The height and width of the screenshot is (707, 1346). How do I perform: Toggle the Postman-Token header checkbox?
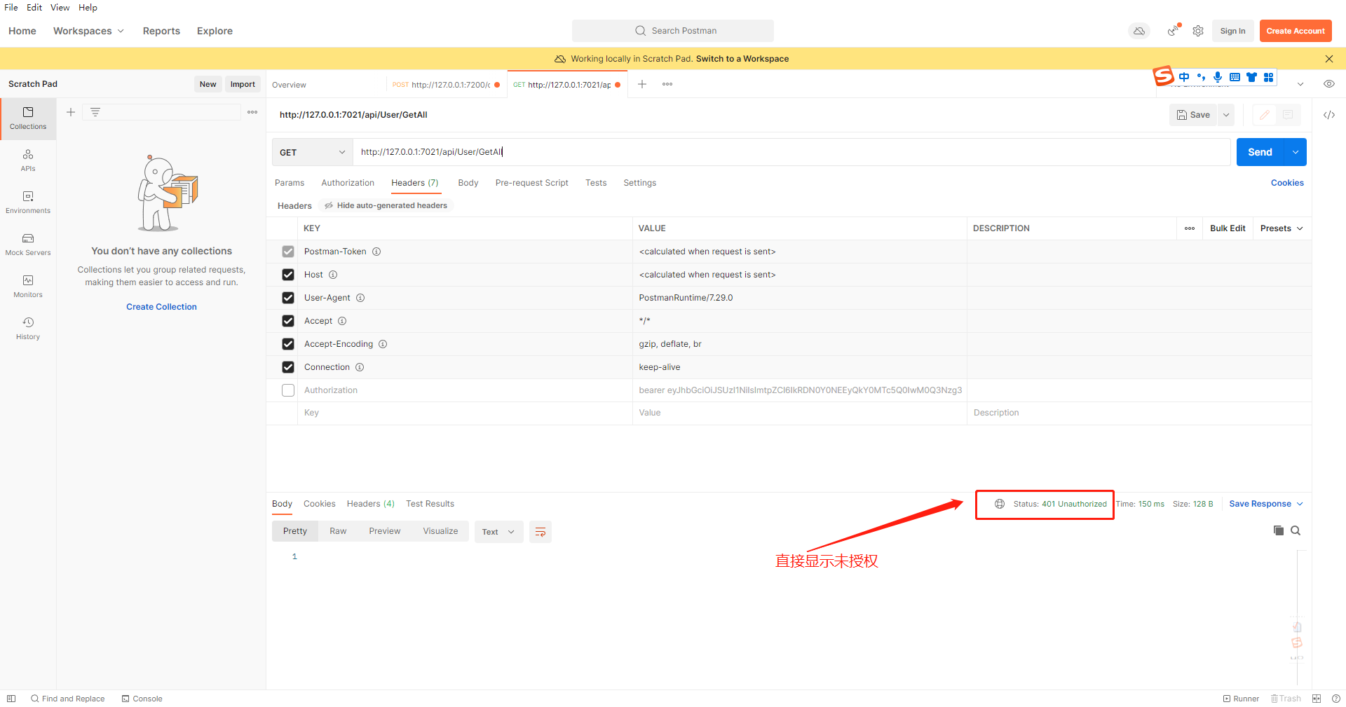click(x=288, y=252)
